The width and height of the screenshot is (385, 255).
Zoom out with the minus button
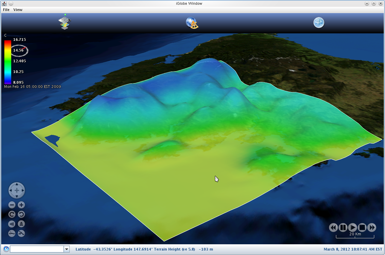(12, 205)
